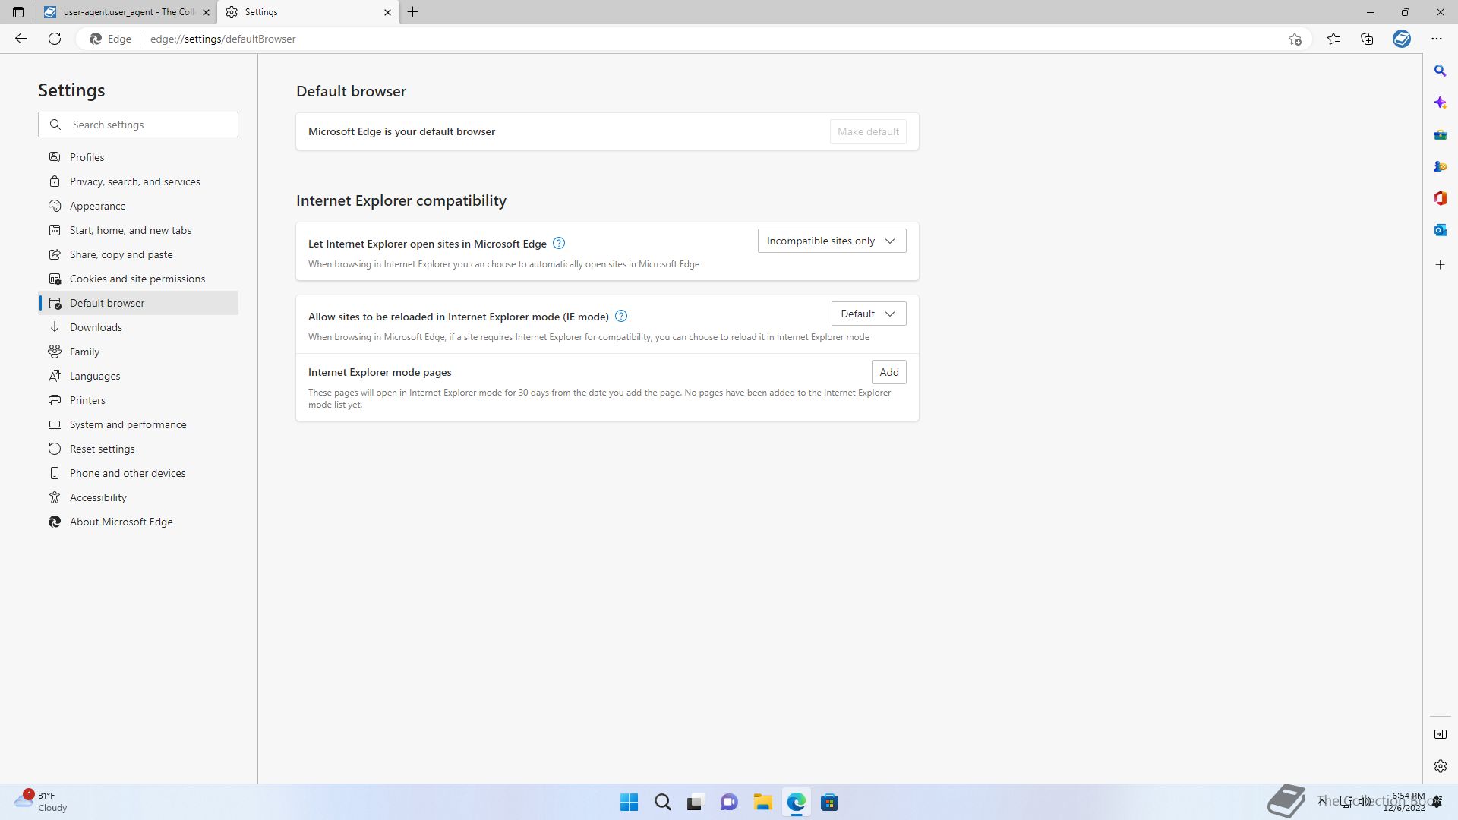Open the sidebar Games icon
1458x820 pixels.
tap(1440, 166)
